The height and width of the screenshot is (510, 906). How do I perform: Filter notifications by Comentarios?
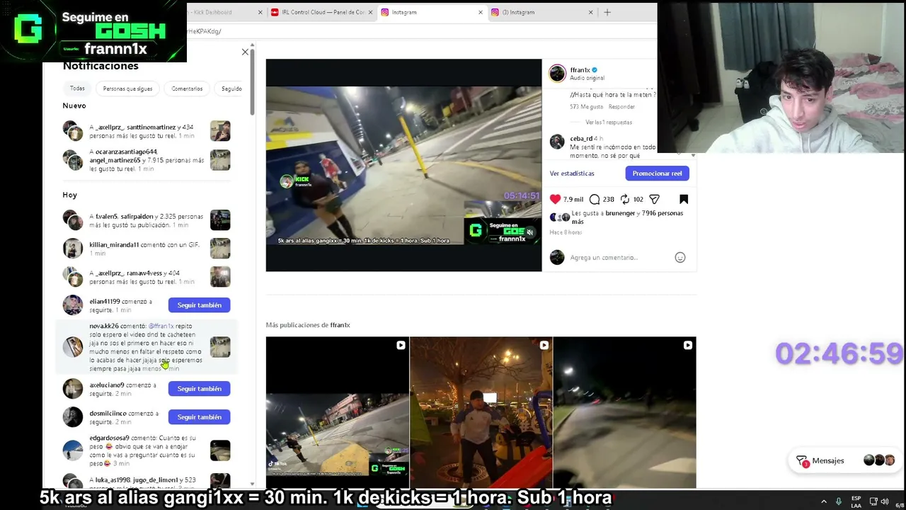click(187, 89)
